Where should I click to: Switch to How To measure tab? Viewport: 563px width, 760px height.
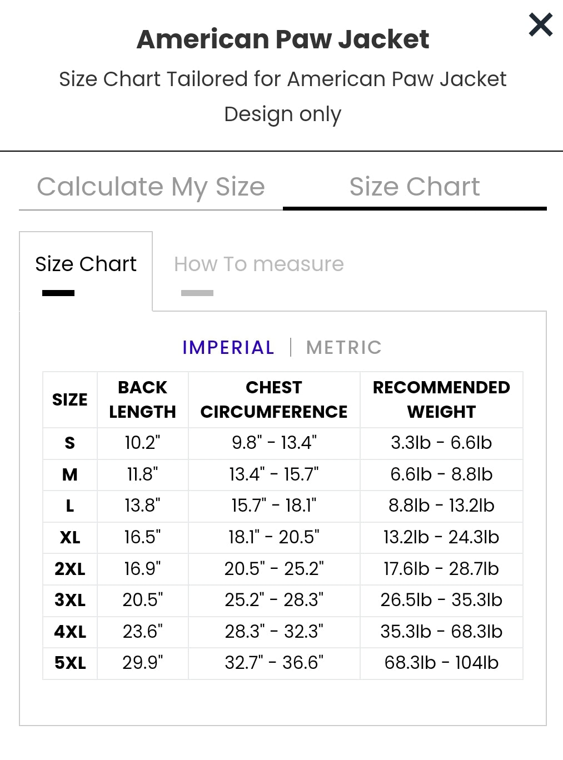[x=259, y=264]
